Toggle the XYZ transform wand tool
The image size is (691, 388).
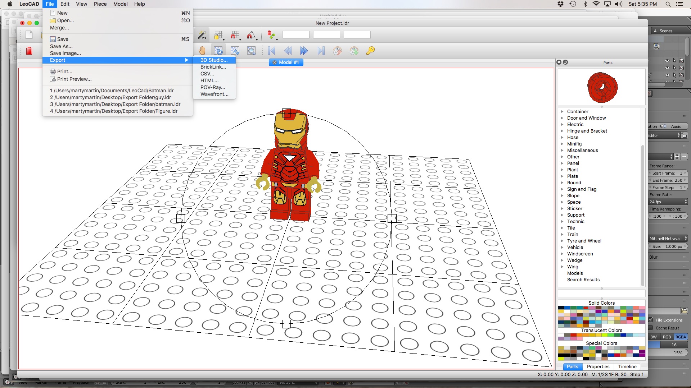[202, 35]
